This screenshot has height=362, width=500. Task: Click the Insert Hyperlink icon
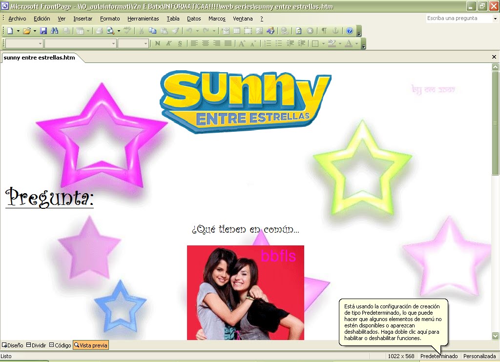pos(285,31)
